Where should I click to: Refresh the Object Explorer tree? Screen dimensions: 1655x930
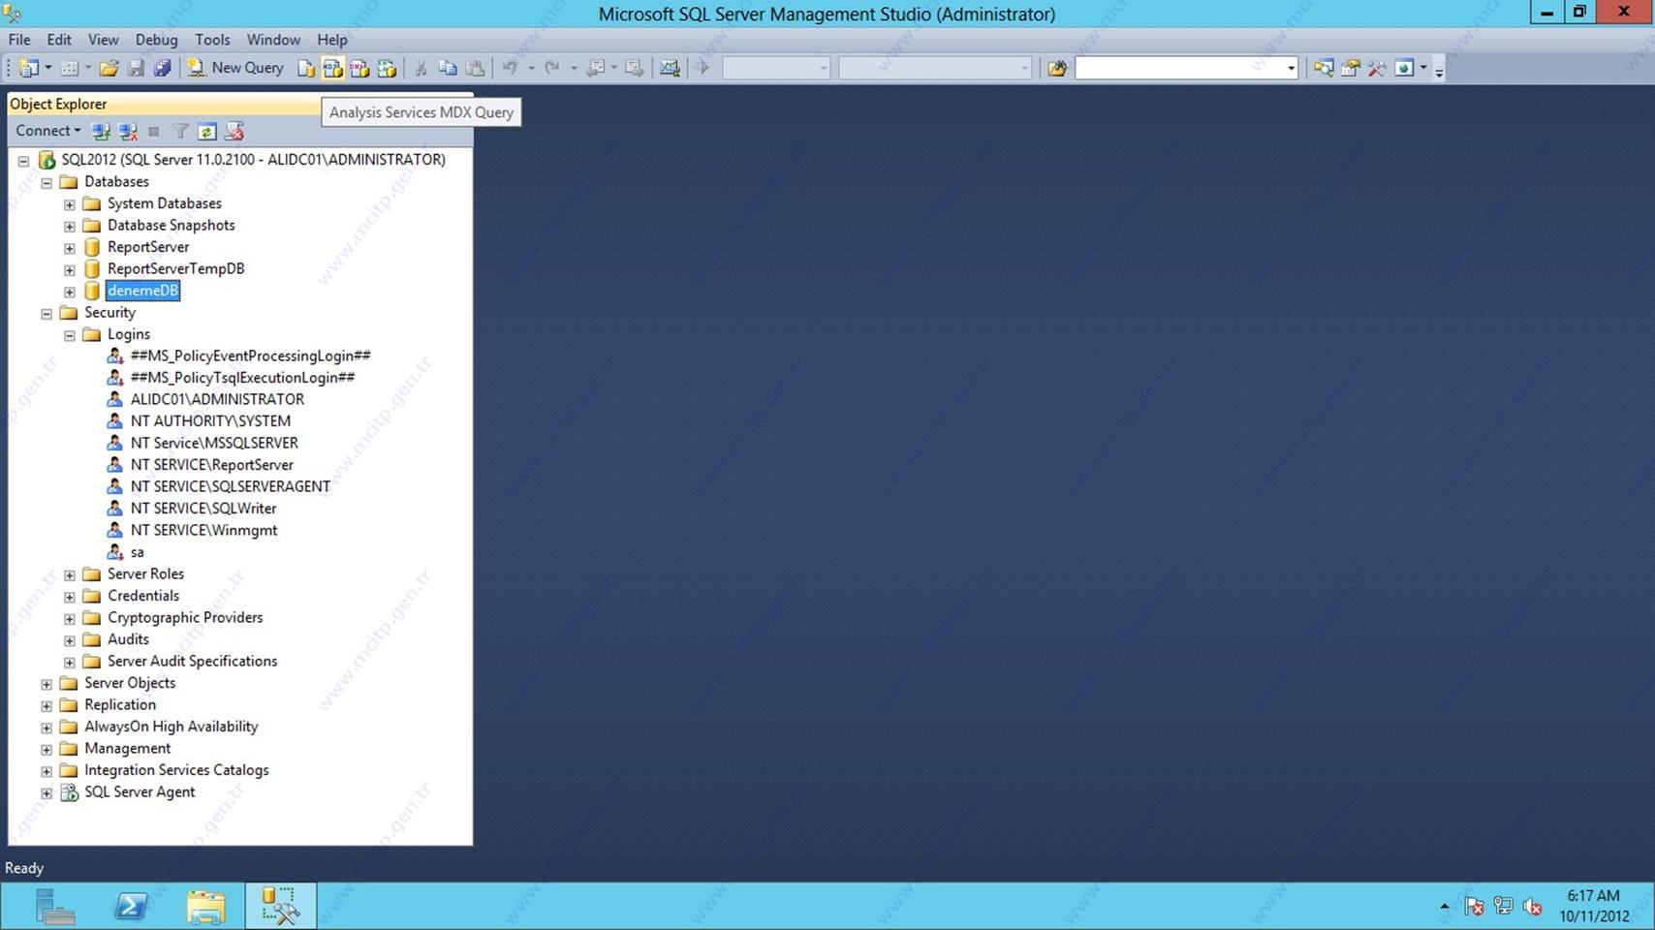[206, 131]
